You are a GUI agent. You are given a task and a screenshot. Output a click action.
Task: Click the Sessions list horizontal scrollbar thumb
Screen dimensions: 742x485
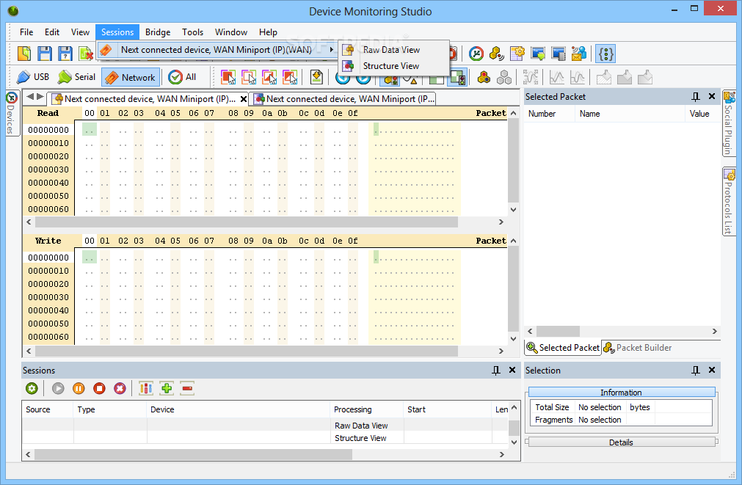[x=193, y=454]
